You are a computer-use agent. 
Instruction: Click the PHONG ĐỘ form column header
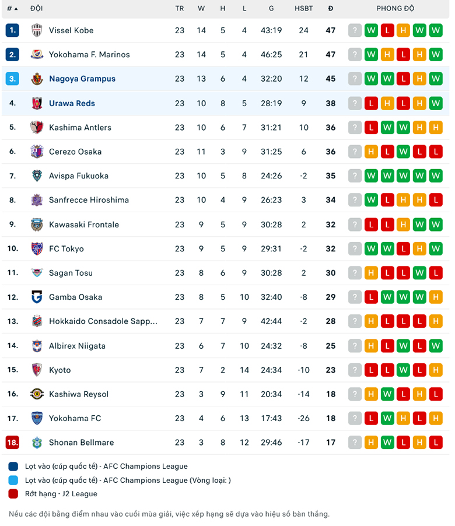click(395, 9)
